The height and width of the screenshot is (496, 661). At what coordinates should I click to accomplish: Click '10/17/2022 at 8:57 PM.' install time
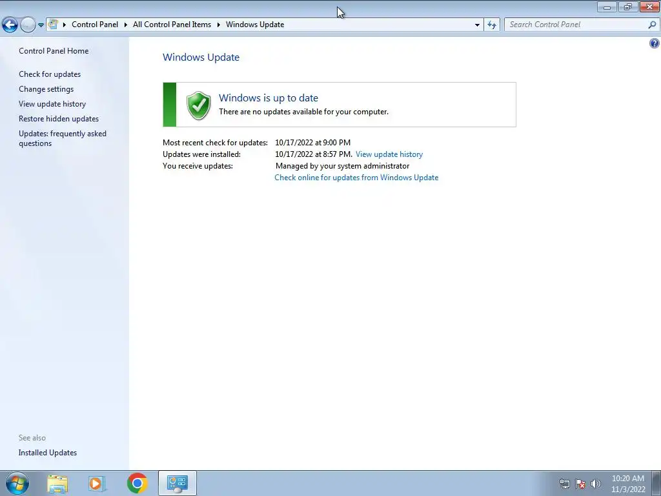pos(314,154)
